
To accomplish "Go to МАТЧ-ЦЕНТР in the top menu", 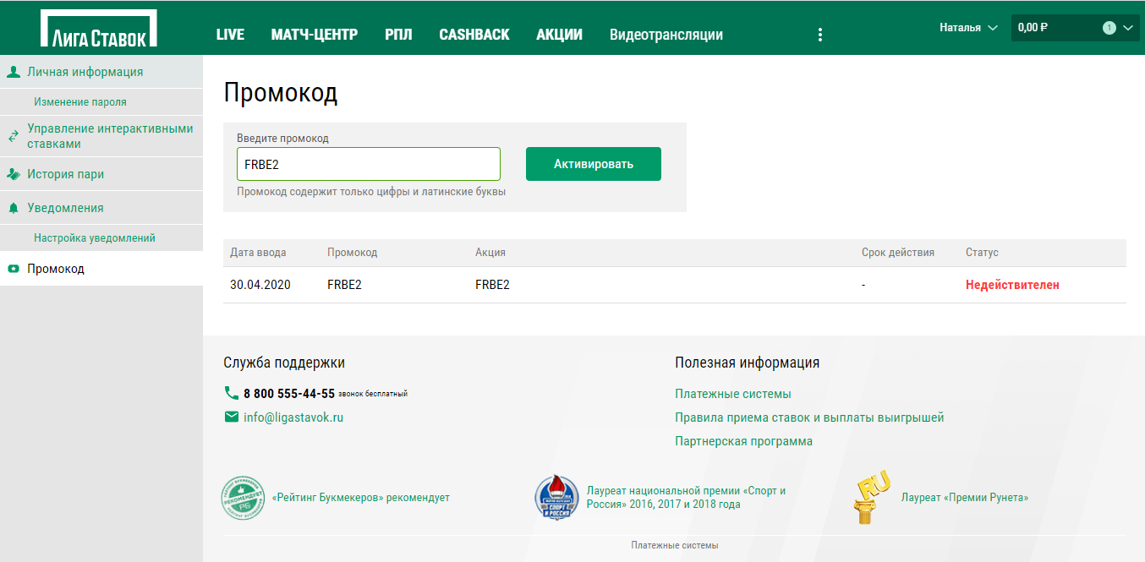I will click(315, 35).
